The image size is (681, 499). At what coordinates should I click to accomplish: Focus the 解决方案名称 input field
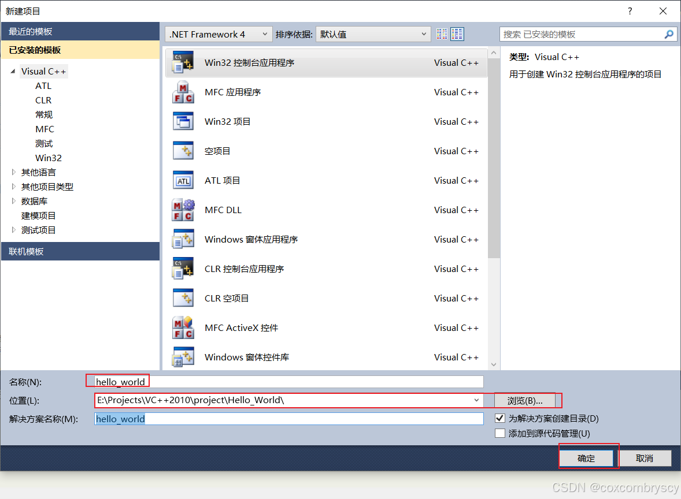pos(289,419)
